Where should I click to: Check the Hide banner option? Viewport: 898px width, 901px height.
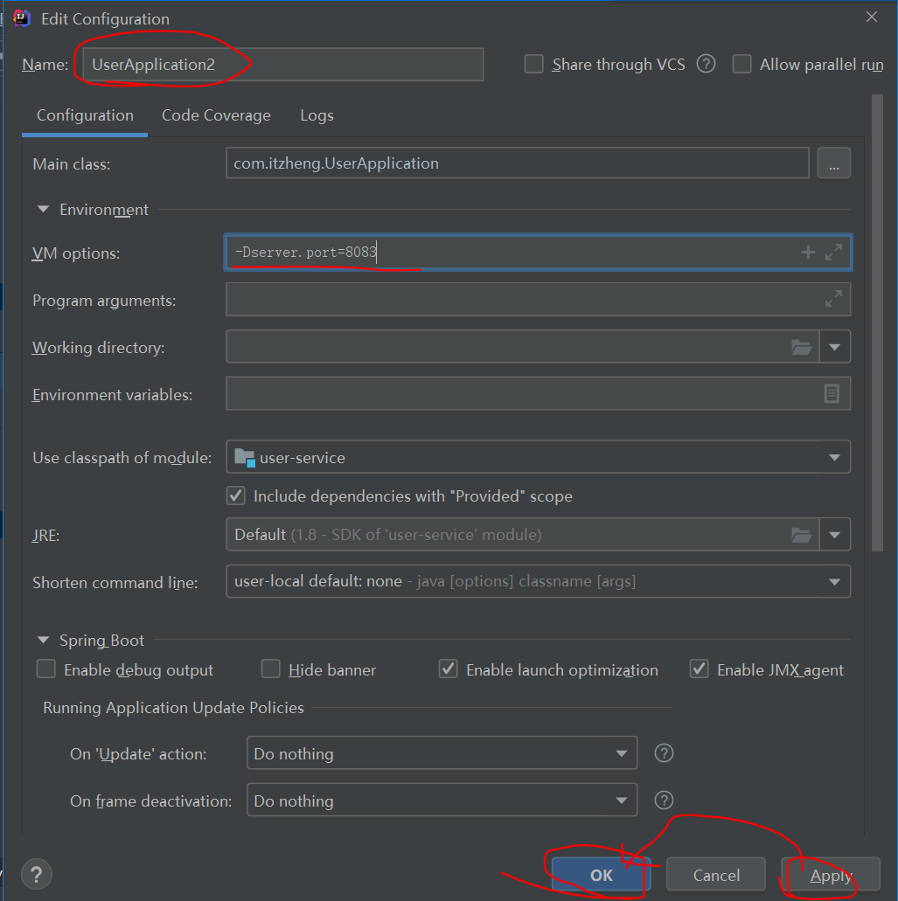[271, 669]
